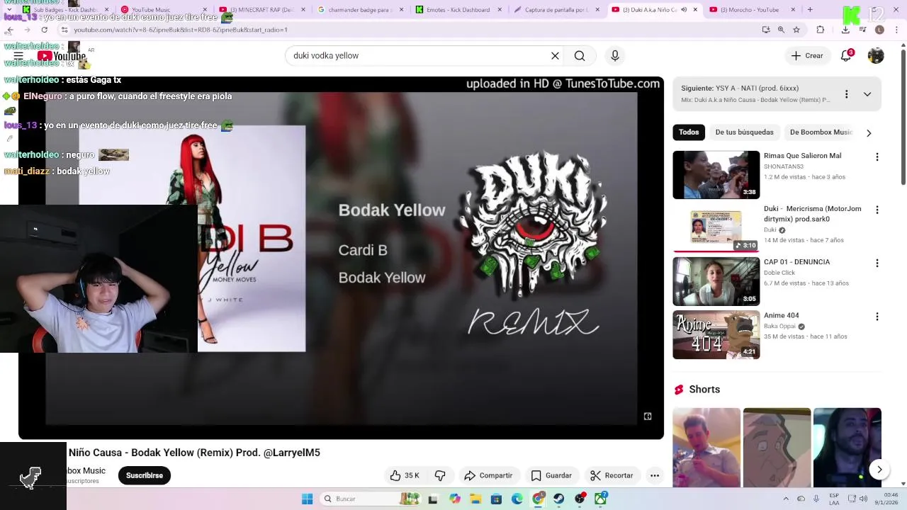Show more filter chips with right arrow

869,132
